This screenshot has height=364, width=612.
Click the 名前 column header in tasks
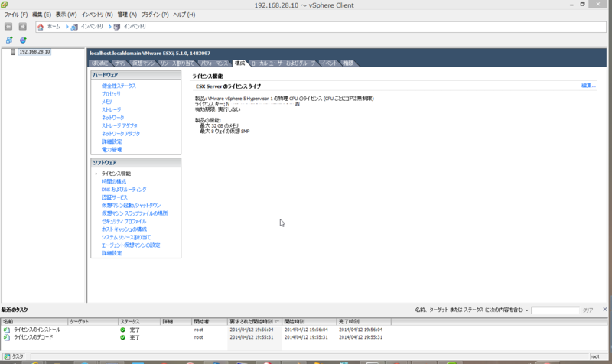(34, 321)
